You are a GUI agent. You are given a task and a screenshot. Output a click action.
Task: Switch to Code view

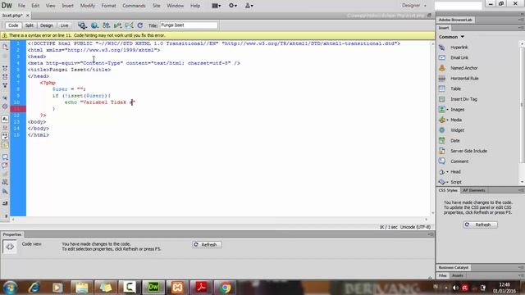click(13, 25)
